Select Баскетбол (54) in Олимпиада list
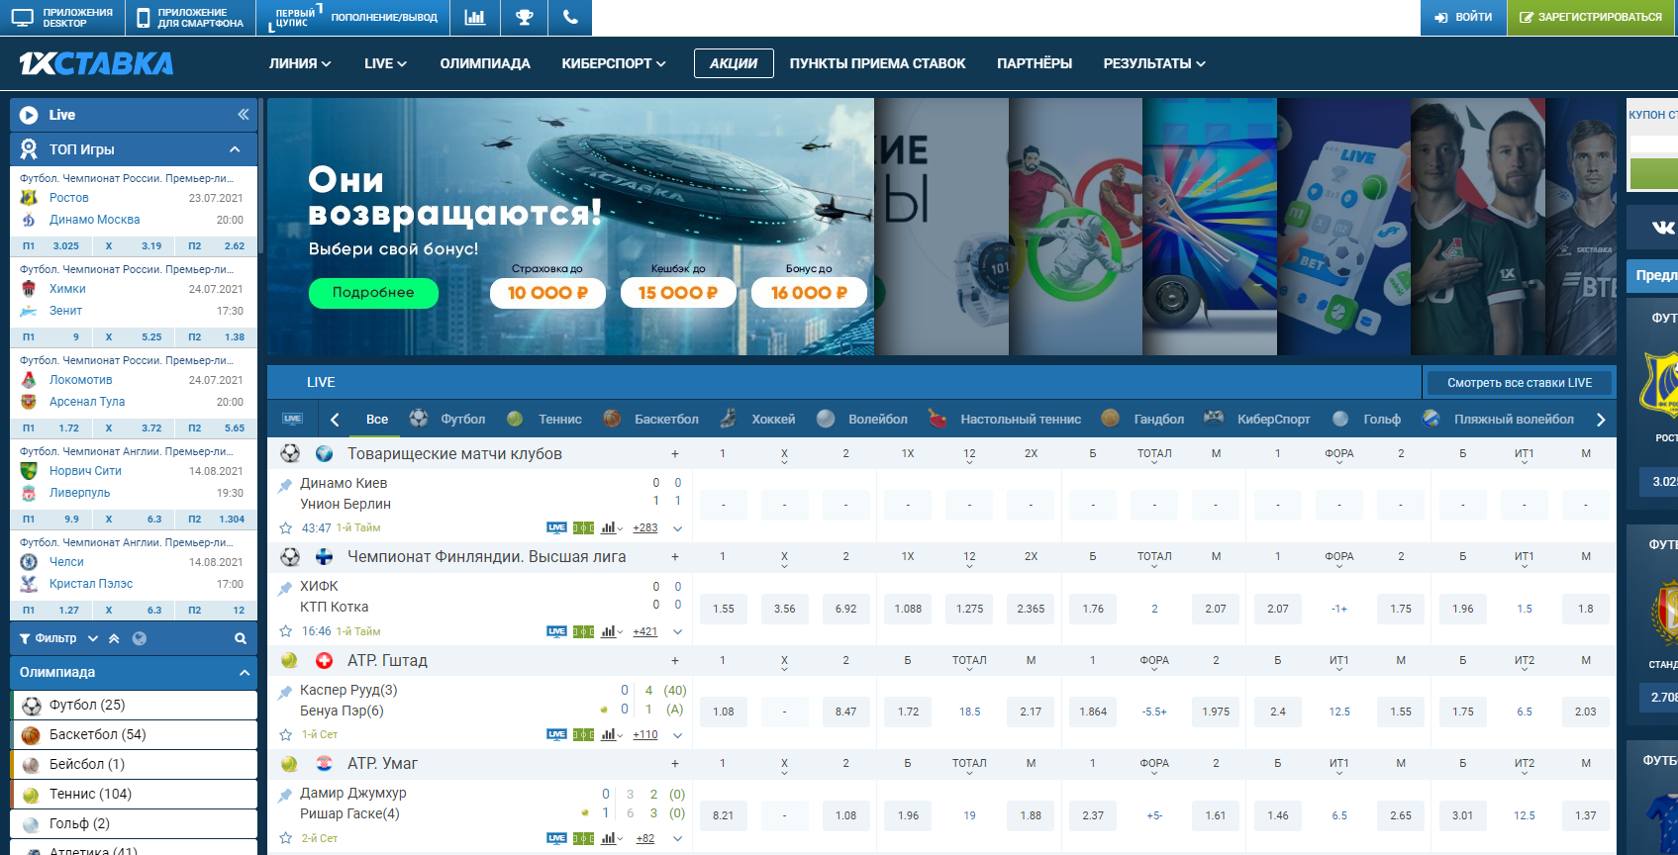This screenshot has height=855, width=1678. tap(135, 735)
